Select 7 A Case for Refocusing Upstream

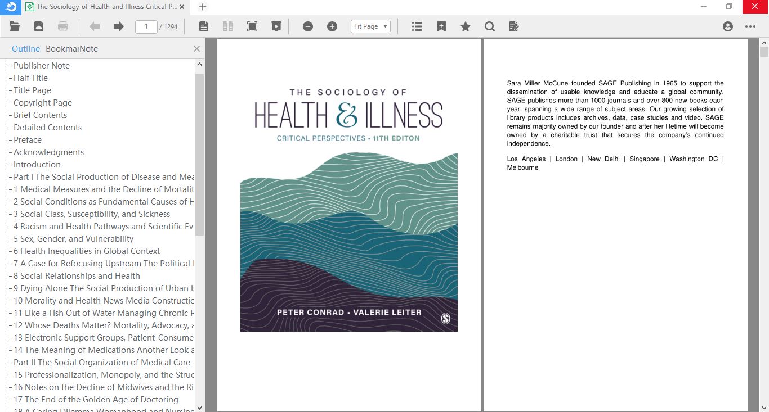tap(104, 264)
